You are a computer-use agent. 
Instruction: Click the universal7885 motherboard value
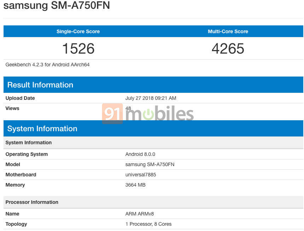tap(140, 175)
